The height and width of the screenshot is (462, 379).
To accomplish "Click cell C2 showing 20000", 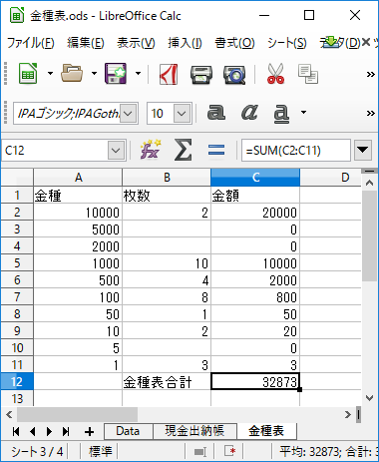I will point(255,213).
